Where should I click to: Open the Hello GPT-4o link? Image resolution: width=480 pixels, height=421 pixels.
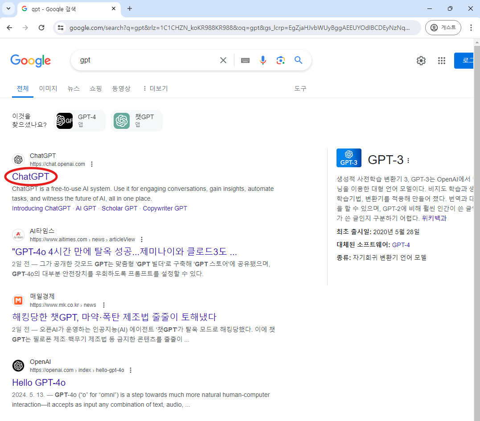pyautogui.click(x=39, y=383)
